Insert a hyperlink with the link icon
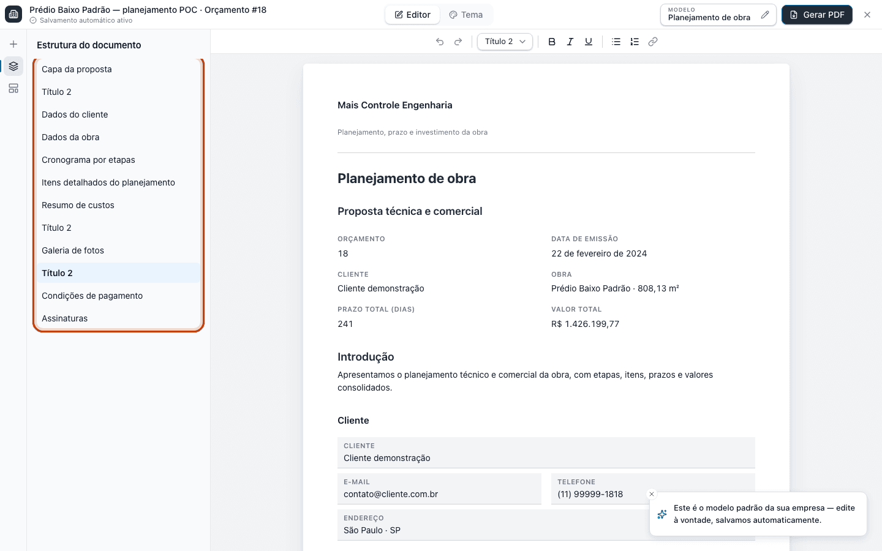Screen dimensions: 882x551 point(653,42)
